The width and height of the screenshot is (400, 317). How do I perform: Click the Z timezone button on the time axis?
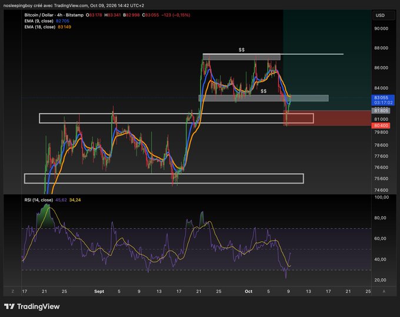click(13, 291)
